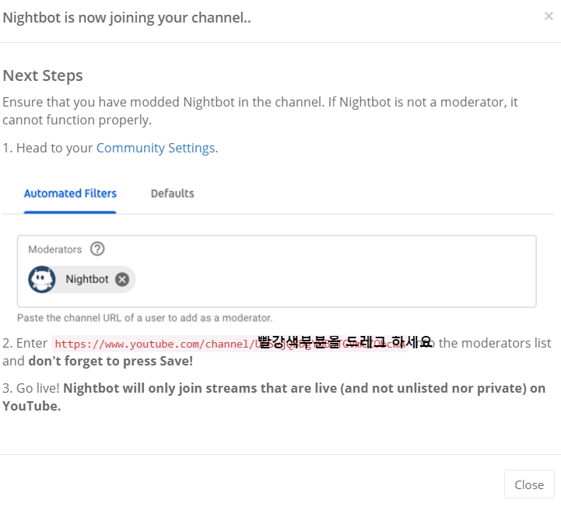
Task: Click the 'Next Steps' heading
Action: (43, 75)
